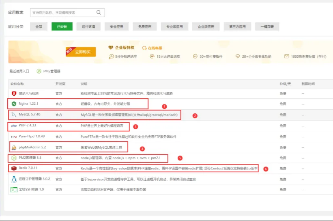Click the 微步木马检测 icon
This screenshot has width=333, height=221.
pyautogui.click(x=14, y=93)
